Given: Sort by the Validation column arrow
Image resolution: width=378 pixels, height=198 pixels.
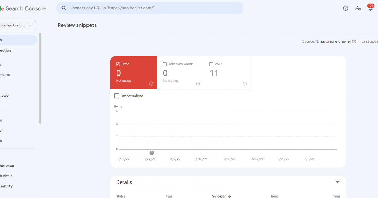Looking at the screenshot, I should [230, 196].
